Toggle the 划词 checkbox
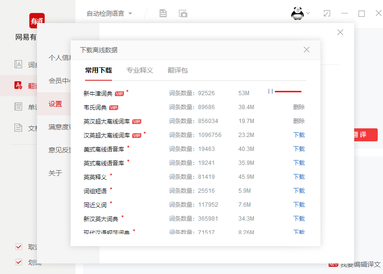 19,262
